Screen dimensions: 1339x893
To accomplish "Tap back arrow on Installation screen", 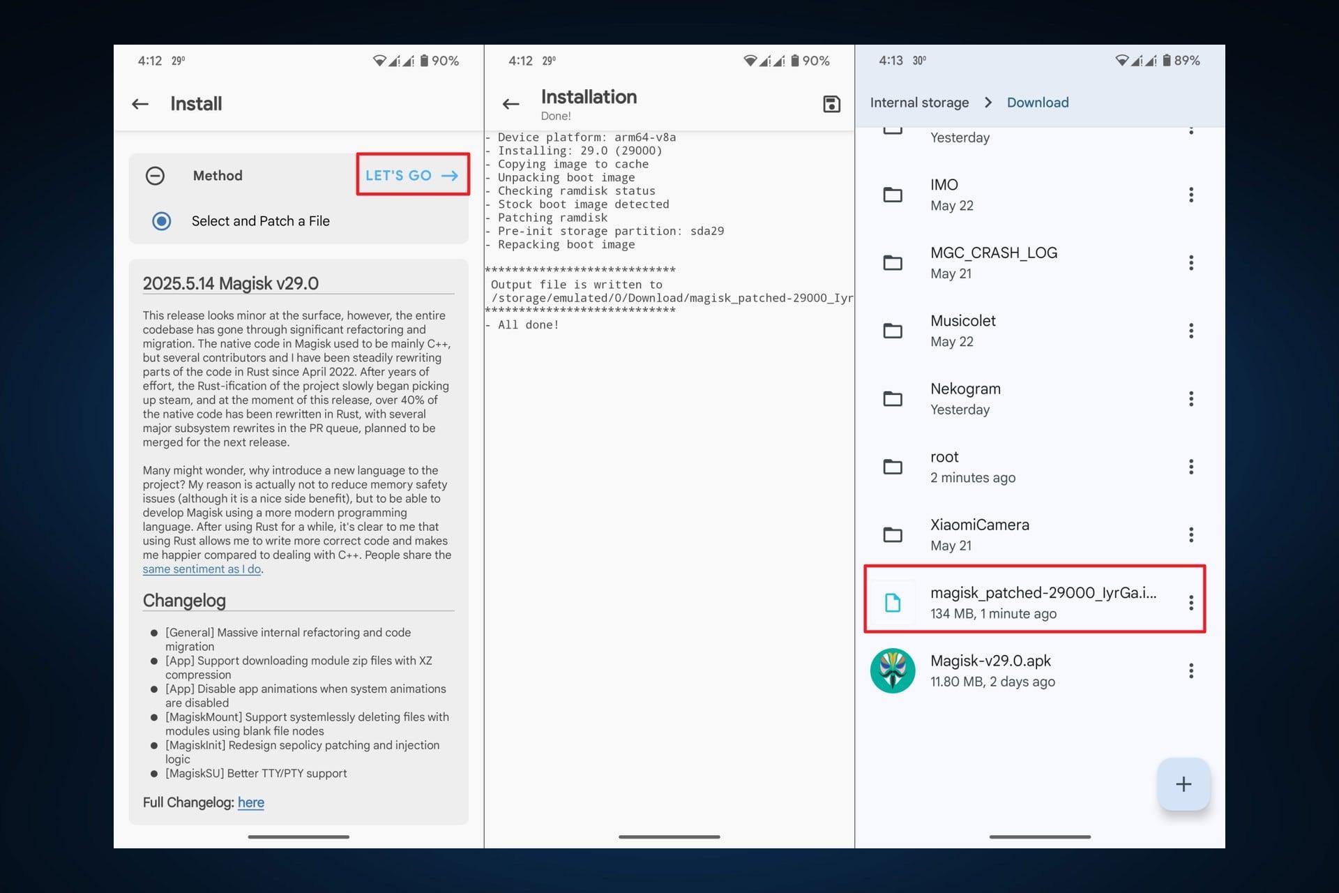I will pos(511,104).
